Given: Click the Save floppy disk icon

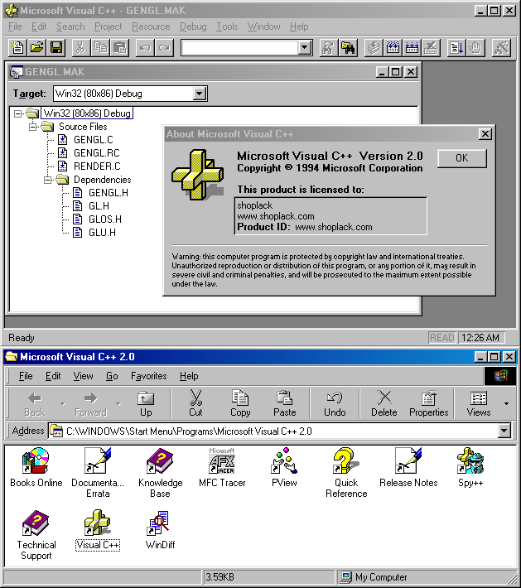Looking at the screenshot, I should [x=56, y=48].
